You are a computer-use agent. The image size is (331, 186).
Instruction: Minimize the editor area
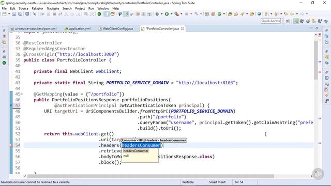pos(311,28)
